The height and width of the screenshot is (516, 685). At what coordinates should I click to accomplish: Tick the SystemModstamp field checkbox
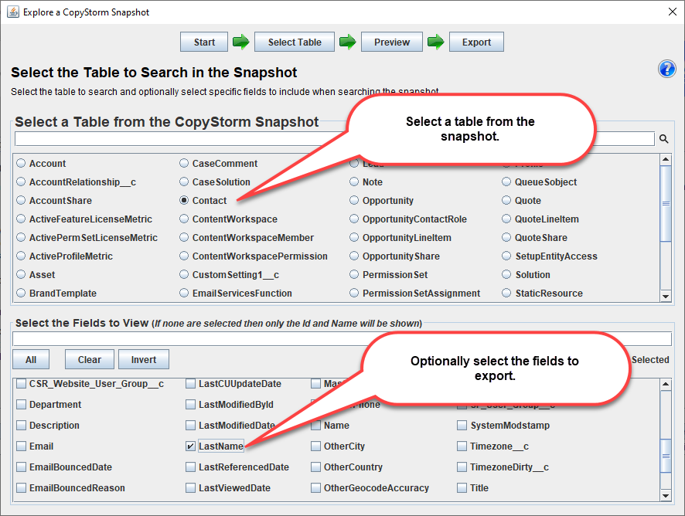click(462, 425)
